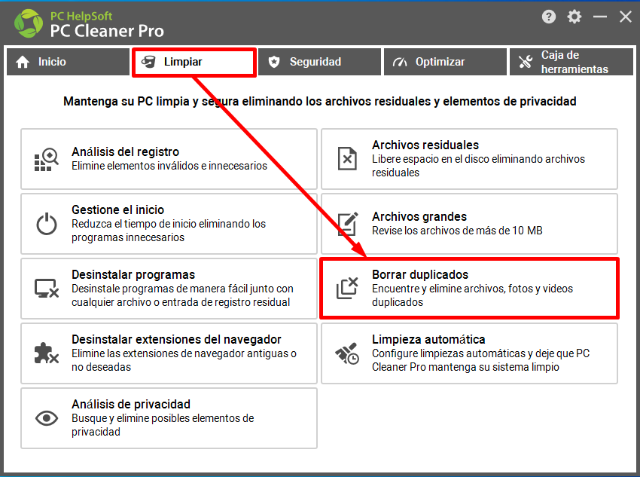Screen dimensions: 640x477
Task: Open Análisis de privacidad tile
Action: coord(169,418)
